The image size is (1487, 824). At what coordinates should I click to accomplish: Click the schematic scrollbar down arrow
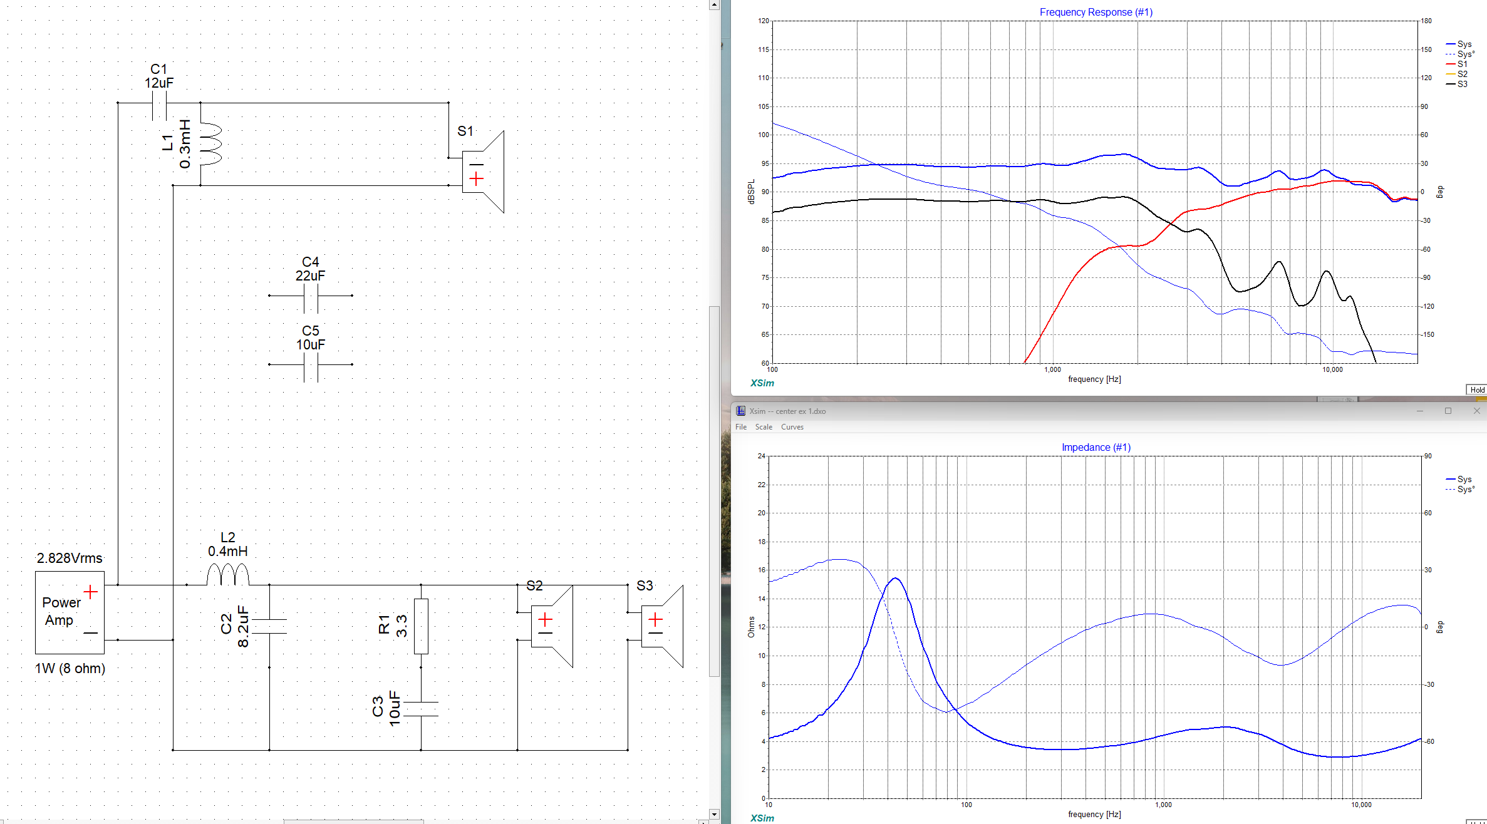(714, 814)
